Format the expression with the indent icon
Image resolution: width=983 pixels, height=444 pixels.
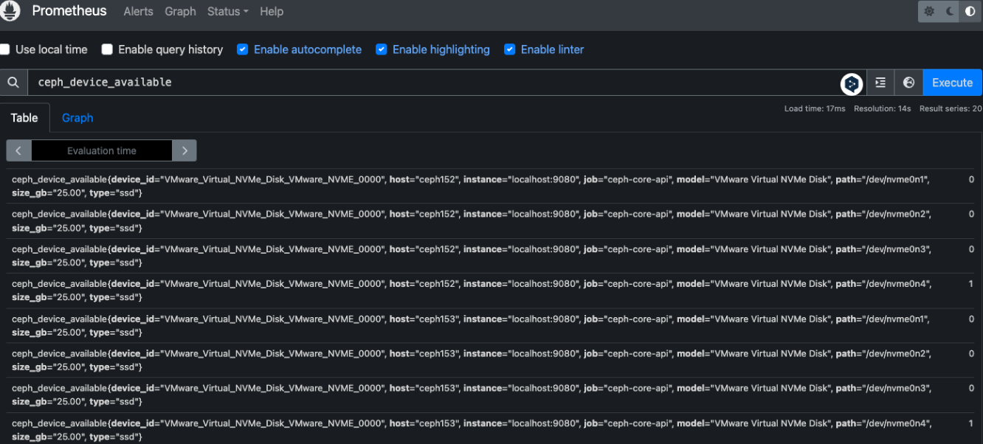(880, 83)
